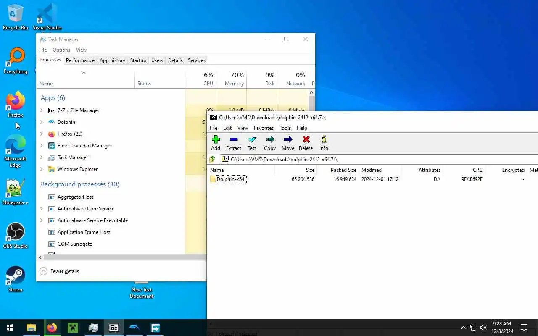This screenshot has width=538, height=336.
Task: Expand the Antimalware Service Executable row
Action: [42, 220]
